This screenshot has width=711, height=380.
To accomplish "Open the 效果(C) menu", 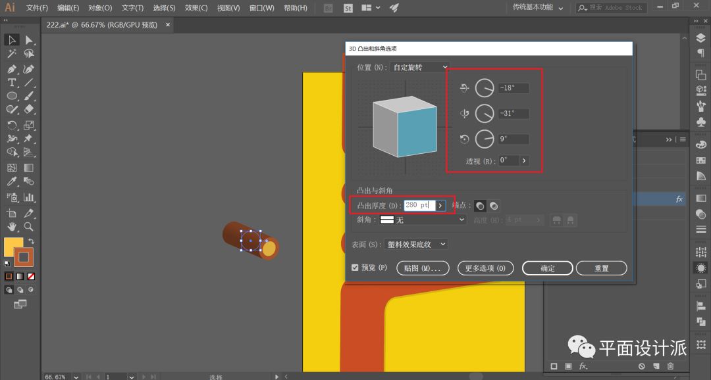I will tap(196, 8).
